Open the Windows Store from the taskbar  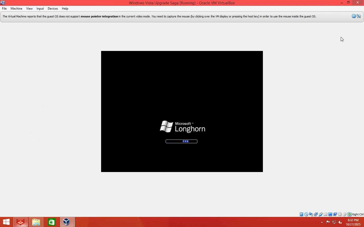(52, 222)
